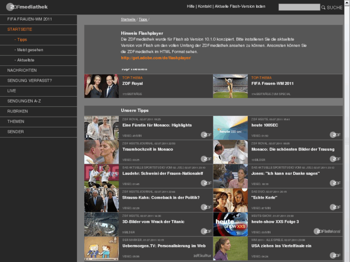
Task: Open 'Strauss-Kahn: Comeback in der Politik?' title
Action: [x=161, y=198]
